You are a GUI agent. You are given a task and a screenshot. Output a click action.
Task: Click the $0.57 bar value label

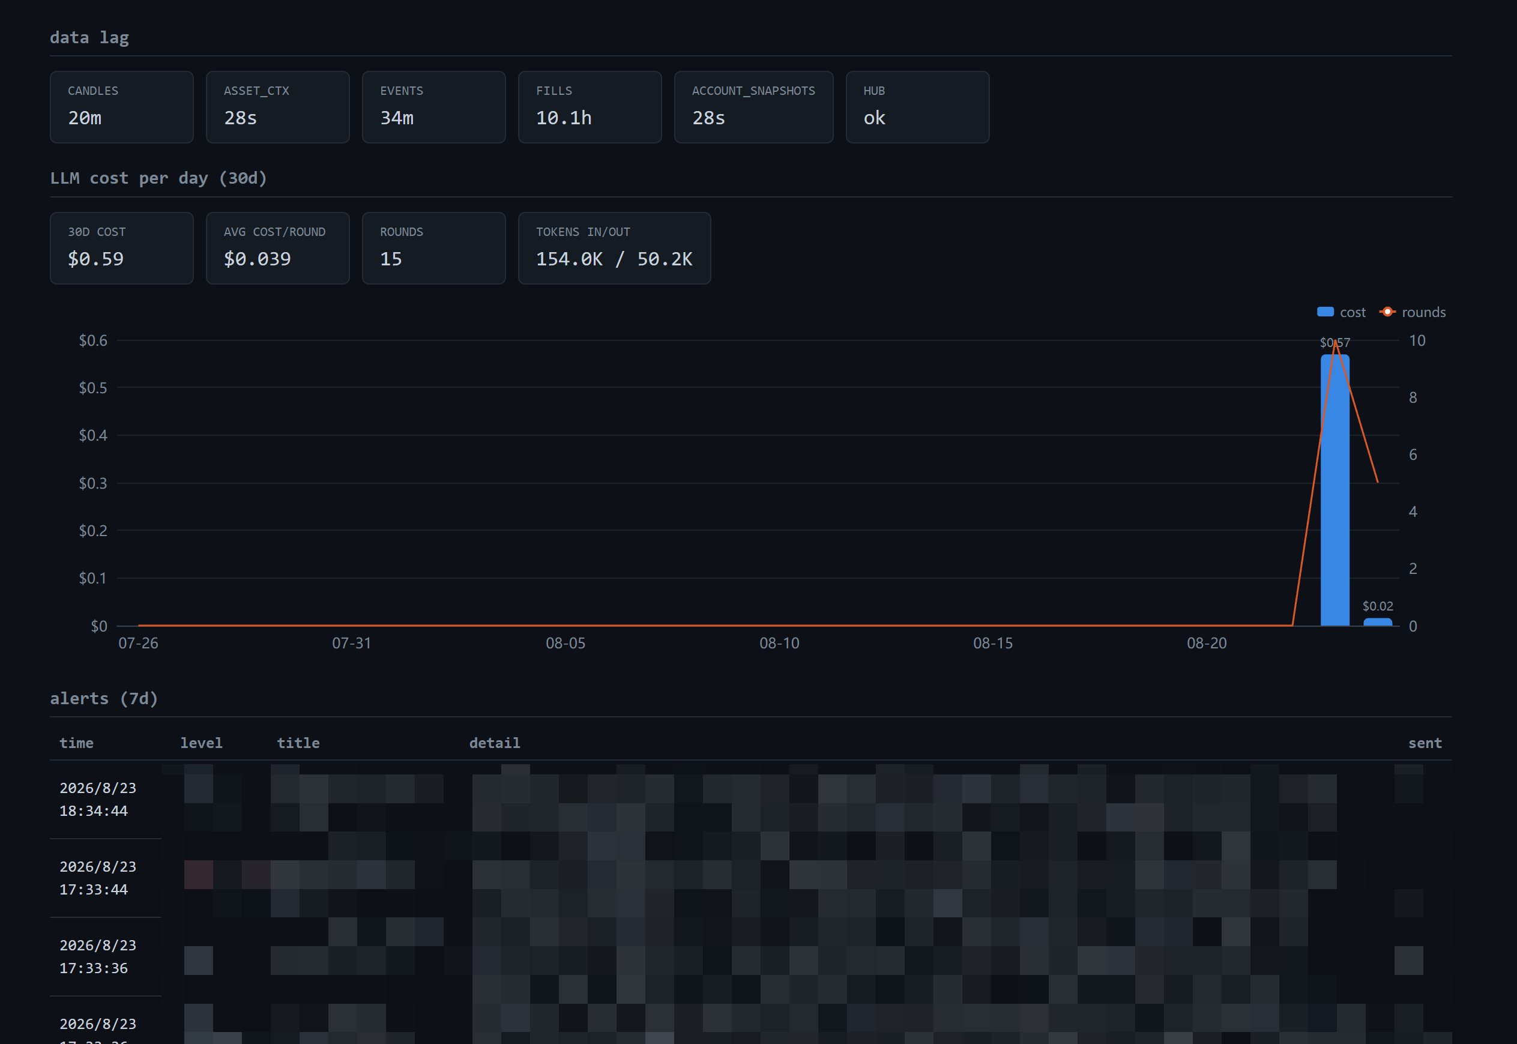1335,343
